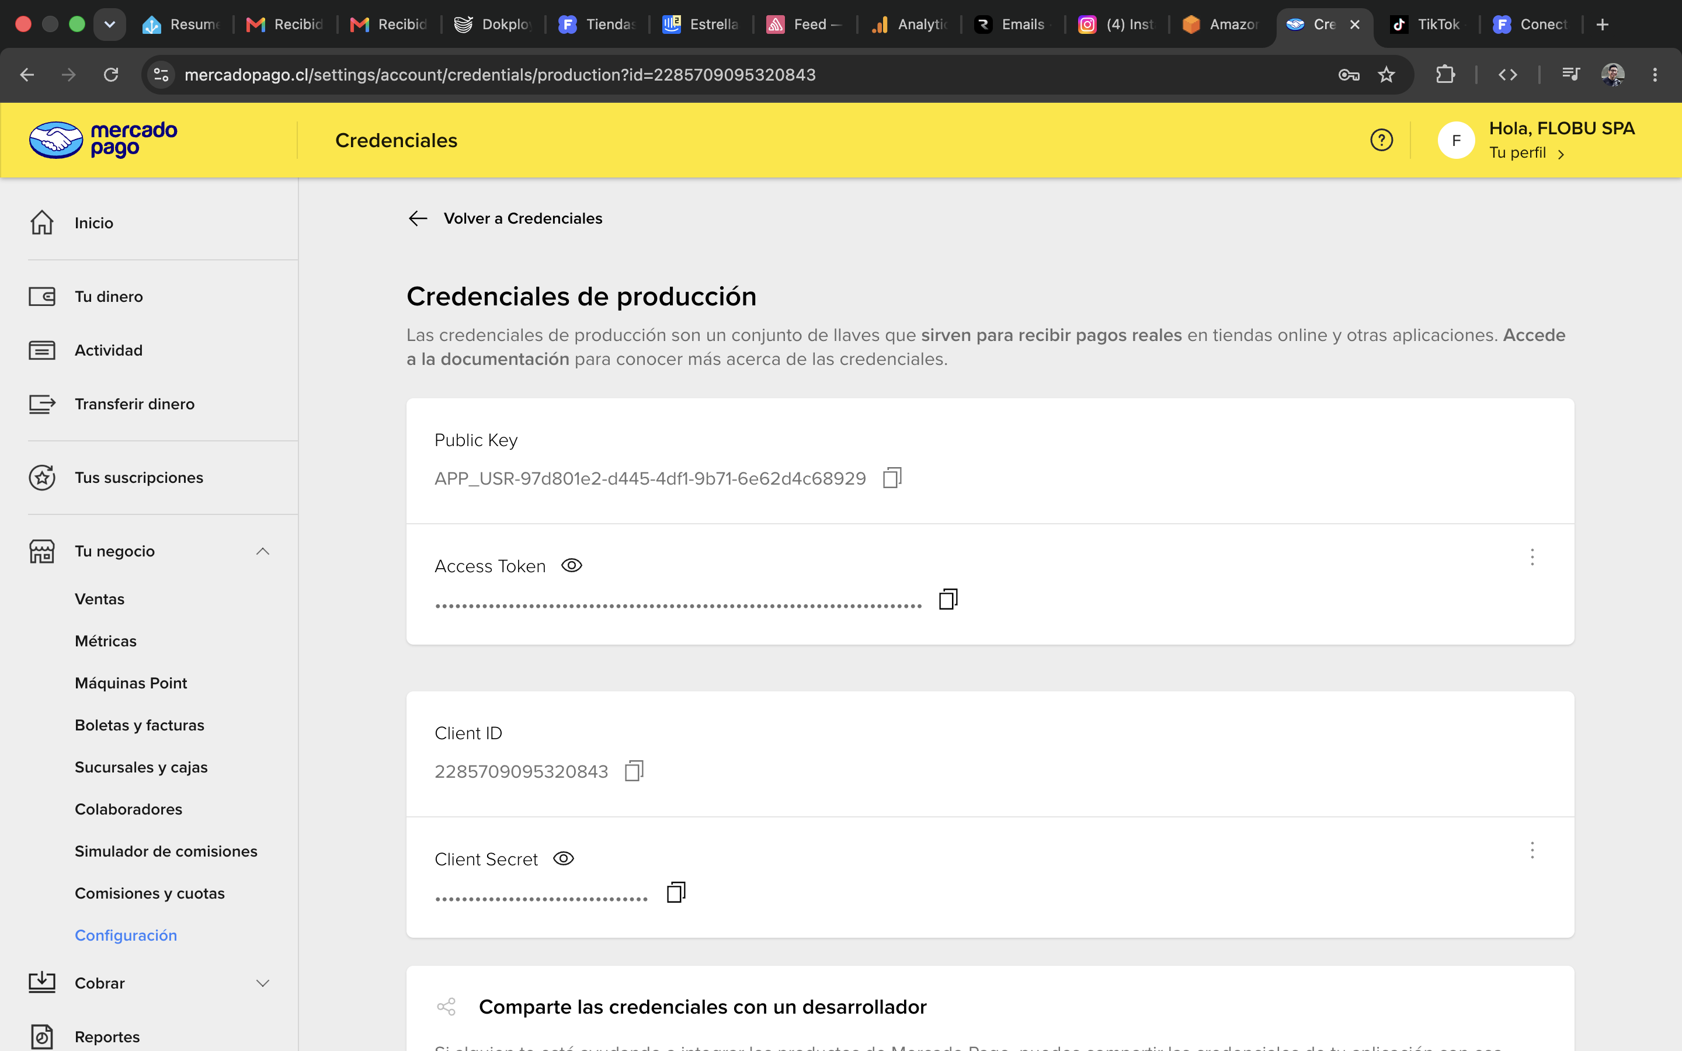Open the media control playlist icon

coord(1571,73)
